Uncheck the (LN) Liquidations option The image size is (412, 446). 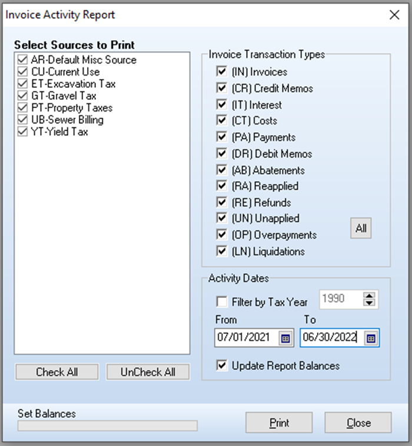[x=222, y=251]
